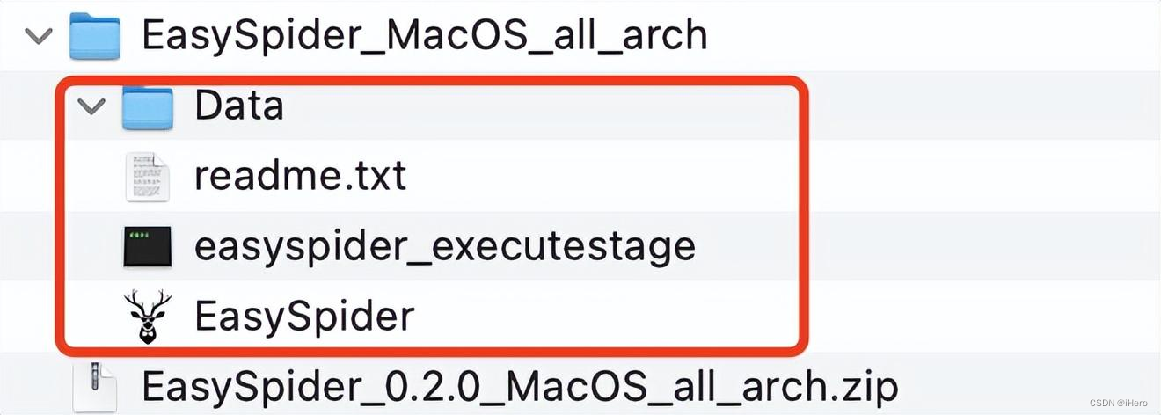Select the readme.txt document icon
Viewport: 1161px width, 415px height.
click(147, 177)
